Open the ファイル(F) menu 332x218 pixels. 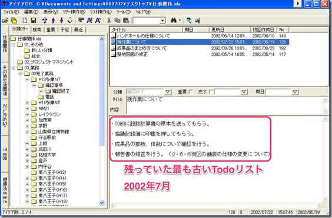(x=11, y=12)
